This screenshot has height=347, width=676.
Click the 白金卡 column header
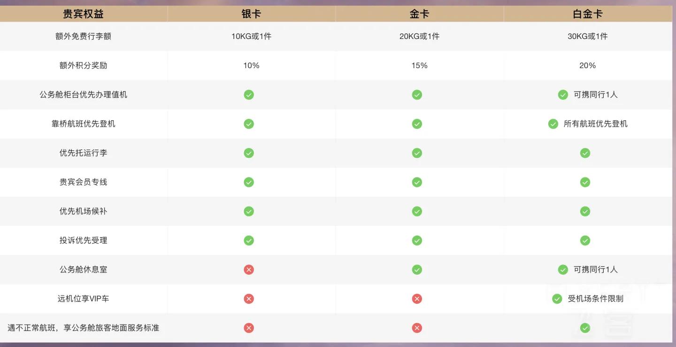(587, 14)
